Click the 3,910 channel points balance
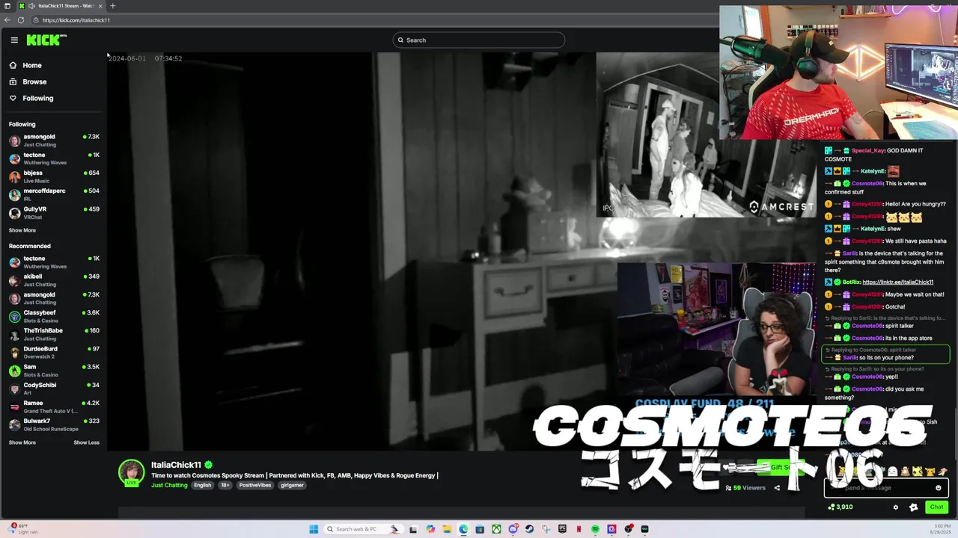 [840, 507]
